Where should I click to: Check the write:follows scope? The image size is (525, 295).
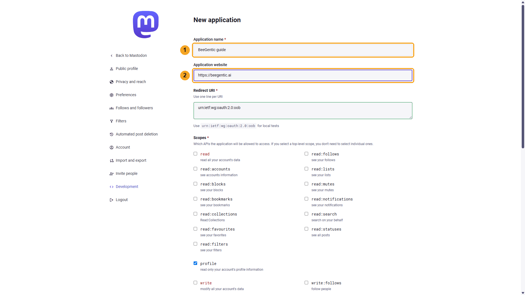coord(306,283)
